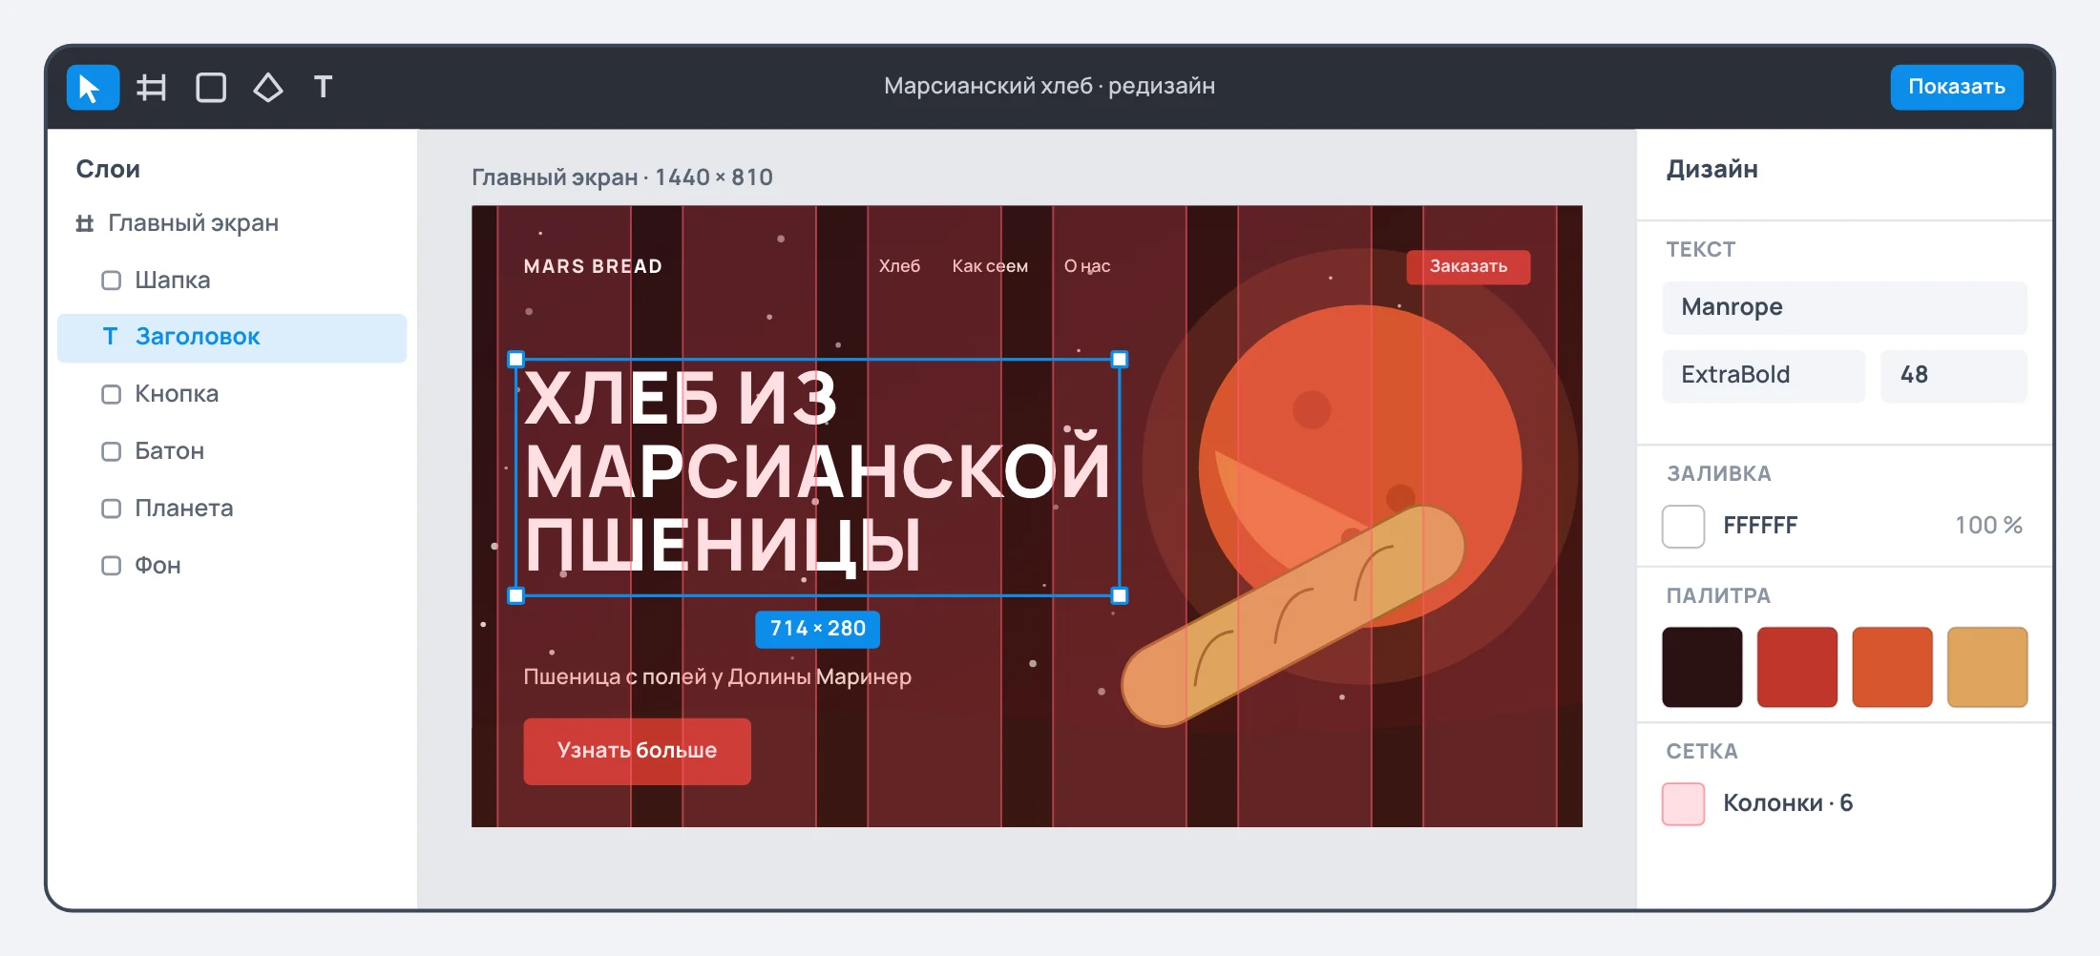Pick the dark maroon palette swatch

point(1702,667)
